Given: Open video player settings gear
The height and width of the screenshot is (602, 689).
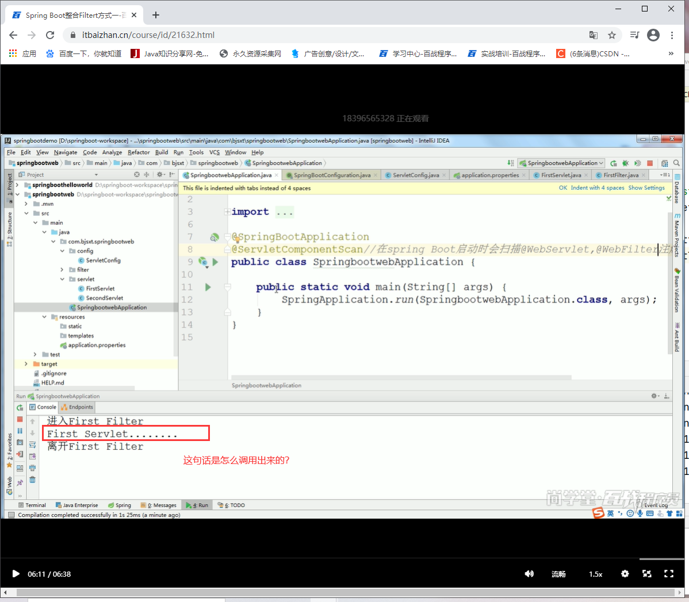Looking at the screenshot, I should pos(625,574).
